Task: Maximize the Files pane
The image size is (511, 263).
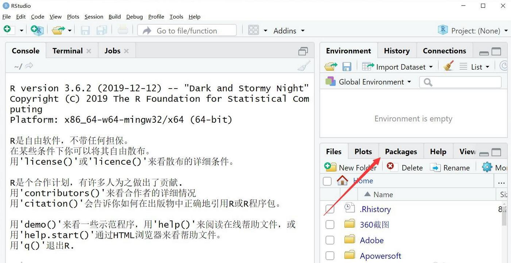Action: (x=496, y=153)
